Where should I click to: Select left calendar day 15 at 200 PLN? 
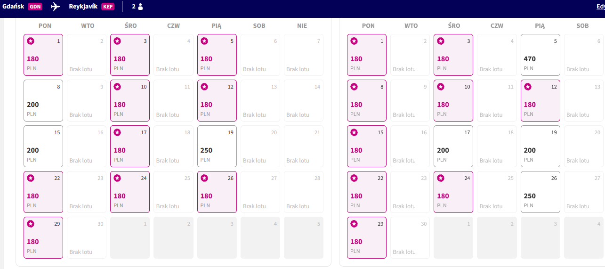[x=43, y=146]
